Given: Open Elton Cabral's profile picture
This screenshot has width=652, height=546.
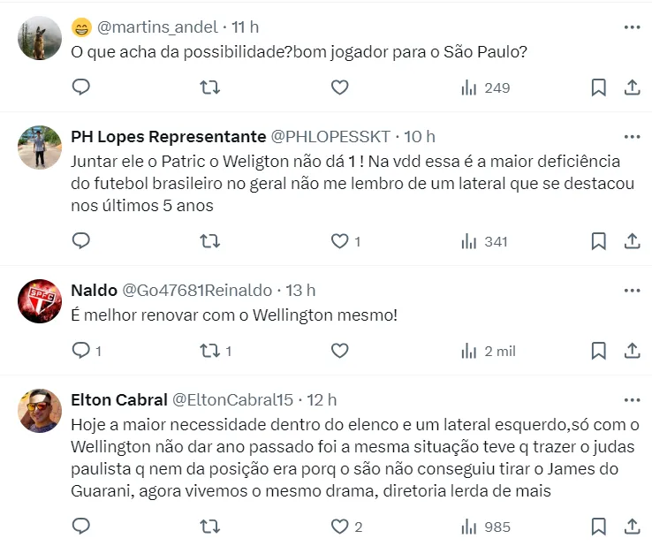Looking at the screenshot, I should coord(40,411).
